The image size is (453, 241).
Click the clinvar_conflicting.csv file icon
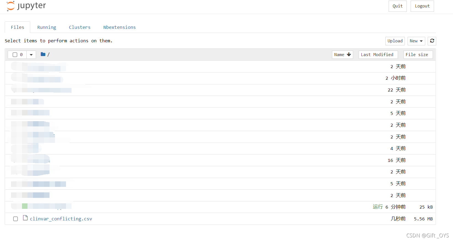pyautogui.click(x=25, y=218)
